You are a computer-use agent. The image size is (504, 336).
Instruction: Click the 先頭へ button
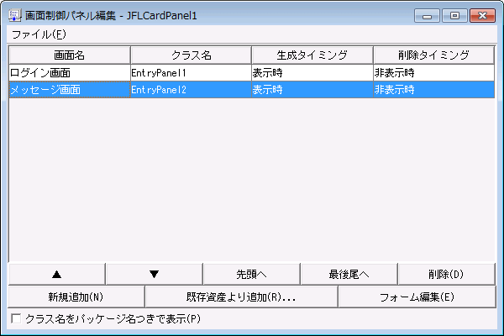pyautogui.click(x=252, y=274)
